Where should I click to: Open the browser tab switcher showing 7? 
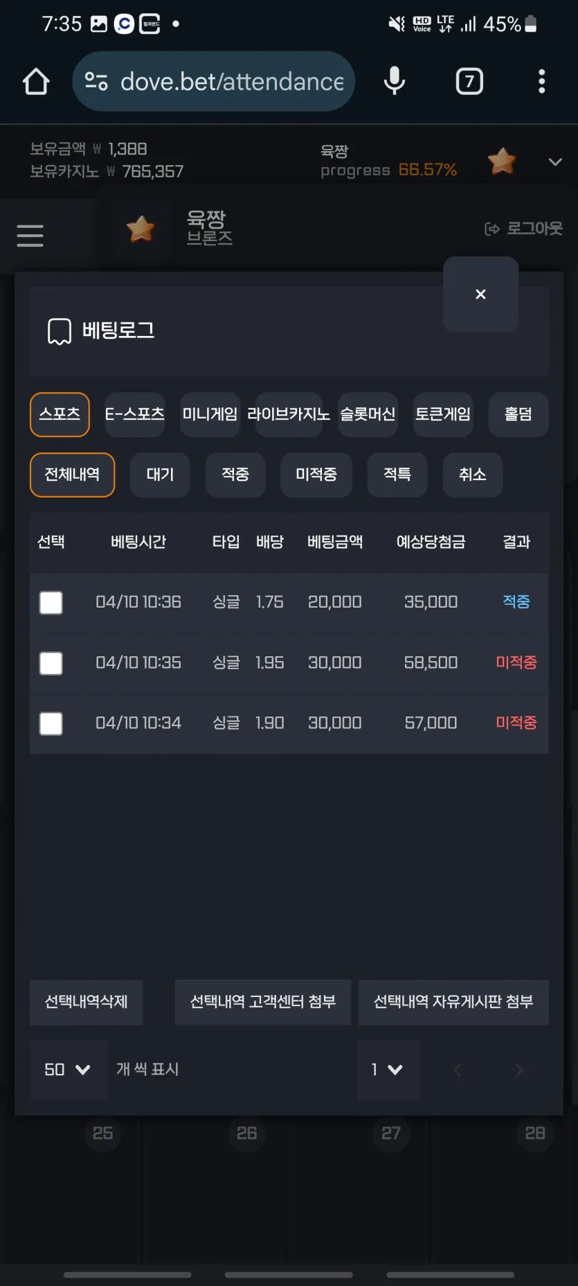pos(469,82)
